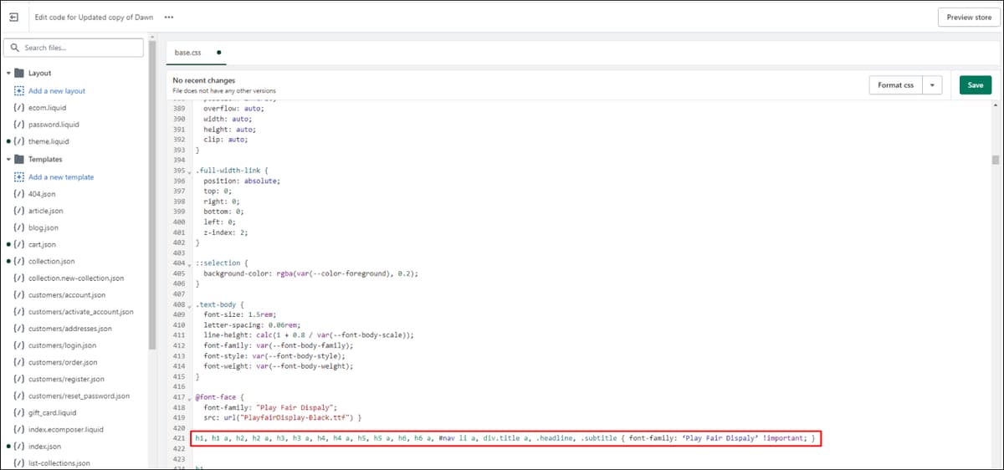Open collection.new-collection.json file

pos(76,278)
